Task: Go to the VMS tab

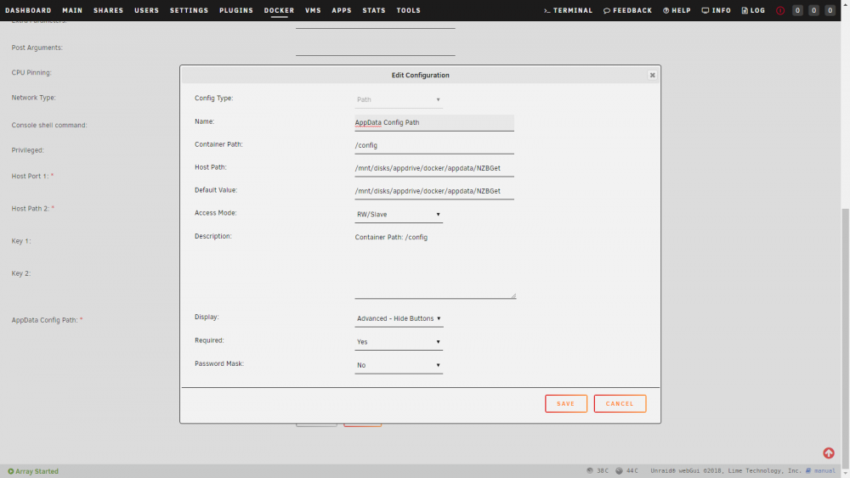Action: click(313, 10)
